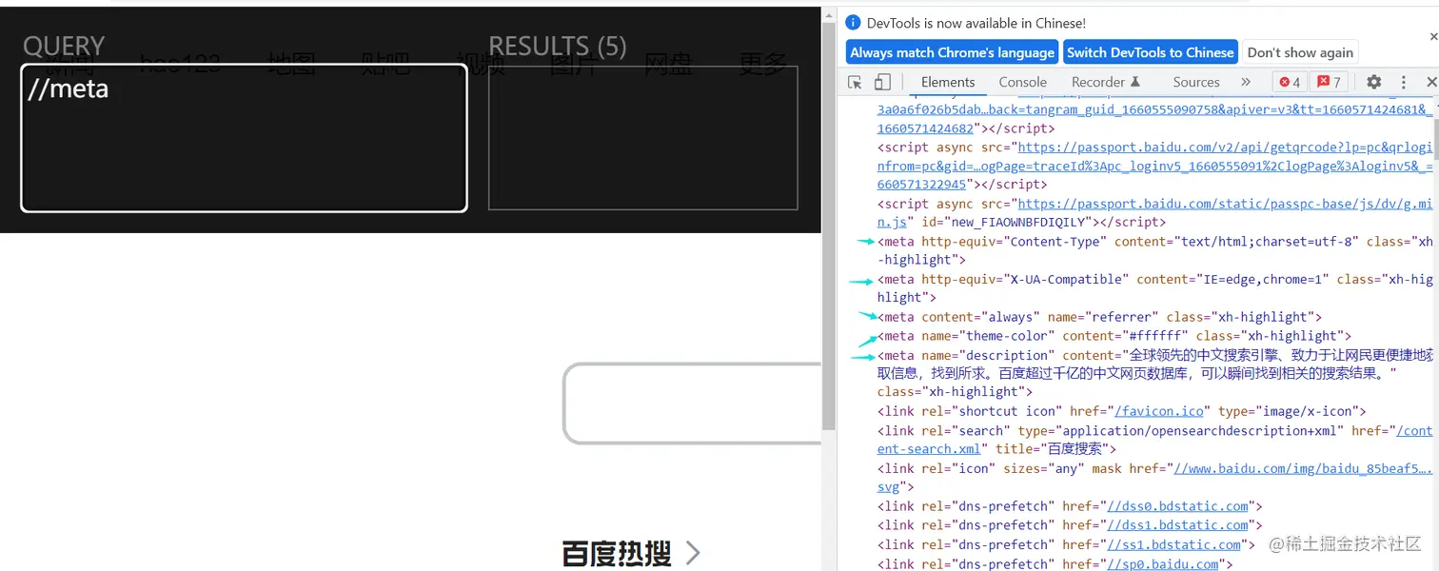Screen dimensions: 1439x571
Task: Open the 7 issues counter
Action: pyautogui.click(x=1329, y=82)
